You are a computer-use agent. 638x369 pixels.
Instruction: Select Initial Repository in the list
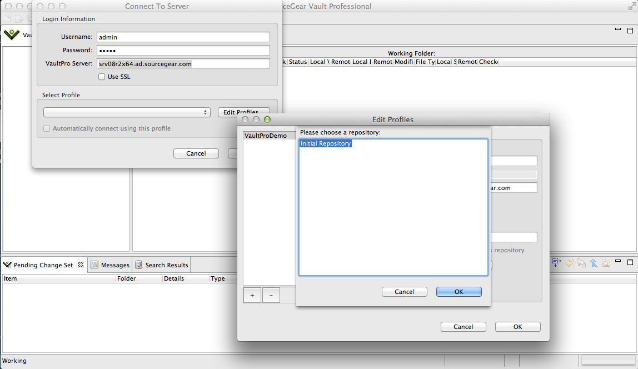(x=326, y=143)
